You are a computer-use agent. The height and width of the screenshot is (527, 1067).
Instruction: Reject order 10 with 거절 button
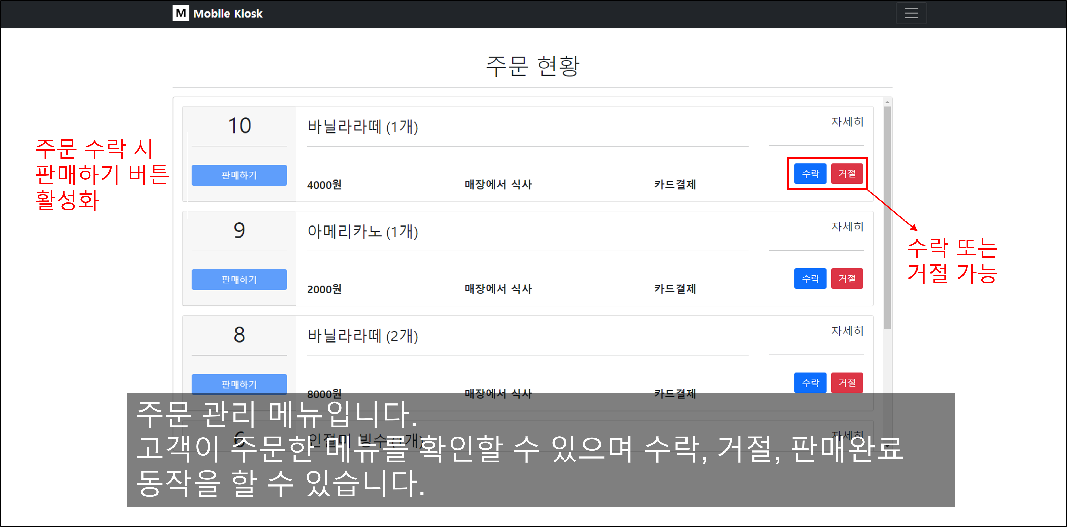[x=847, y=173]
